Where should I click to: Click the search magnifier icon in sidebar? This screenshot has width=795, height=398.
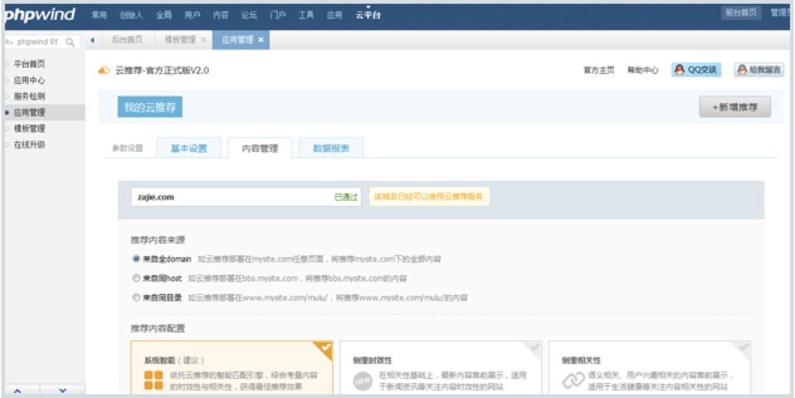tap(70, 42)
